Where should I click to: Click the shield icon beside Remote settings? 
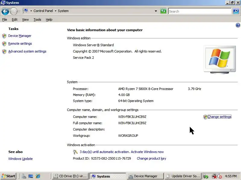[x=4, y=44]
